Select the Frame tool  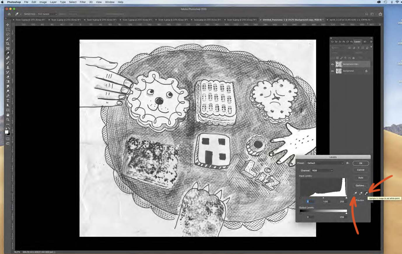pyautogui.click(x=8, y=48)
